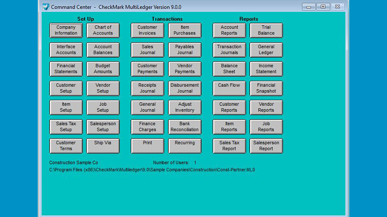The width and height of the screenshot is (387, 217).
Task: Open Customer Invoices transactions
Action: click(147, 30)
